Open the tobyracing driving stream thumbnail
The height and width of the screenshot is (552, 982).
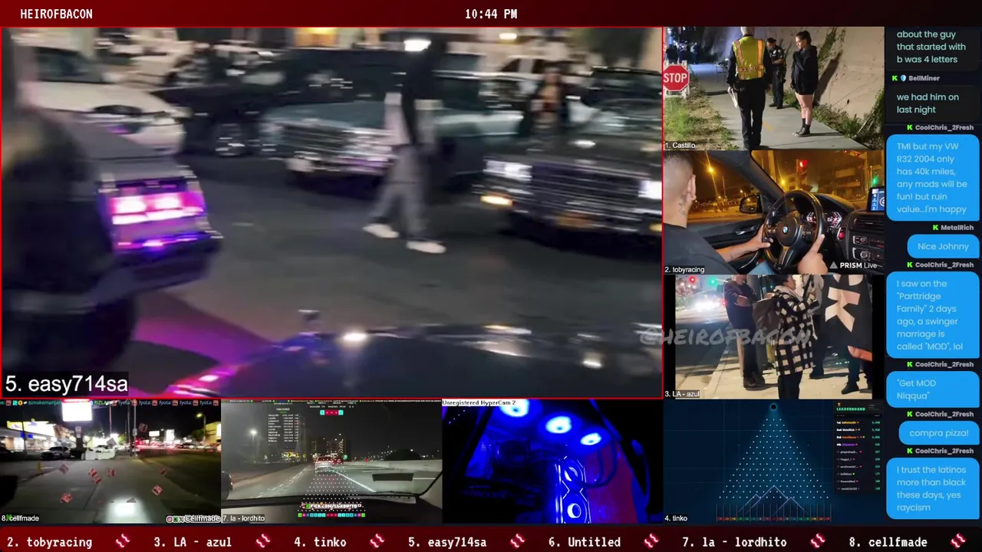[773, 212]
